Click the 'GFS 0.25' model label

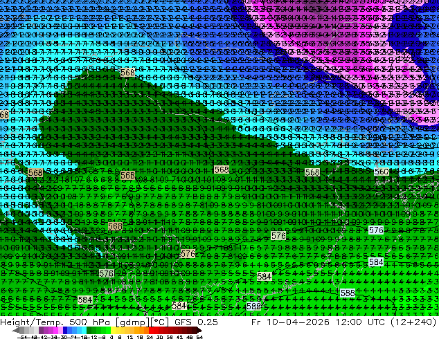[196, 322]
